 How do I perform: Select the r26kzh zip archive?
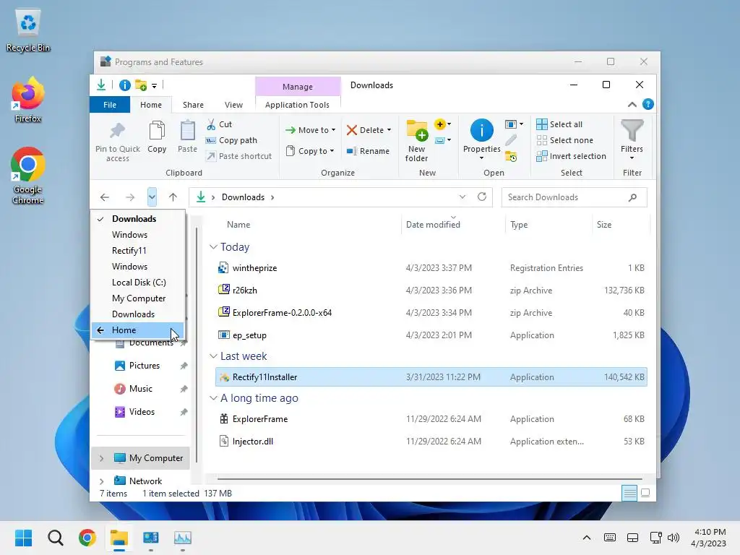tap(431, 291)
